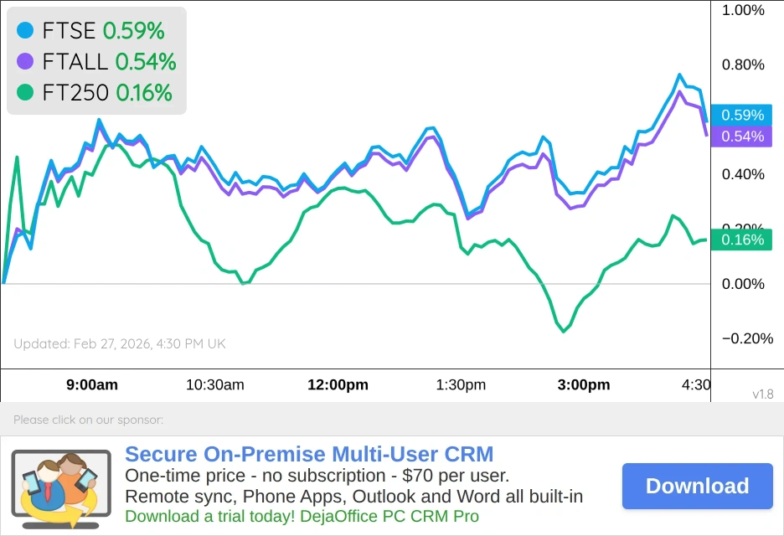This screenshot has height=536, width=784.
Task: Click the v1.8 version label
Action: click(x=763, y=394)
